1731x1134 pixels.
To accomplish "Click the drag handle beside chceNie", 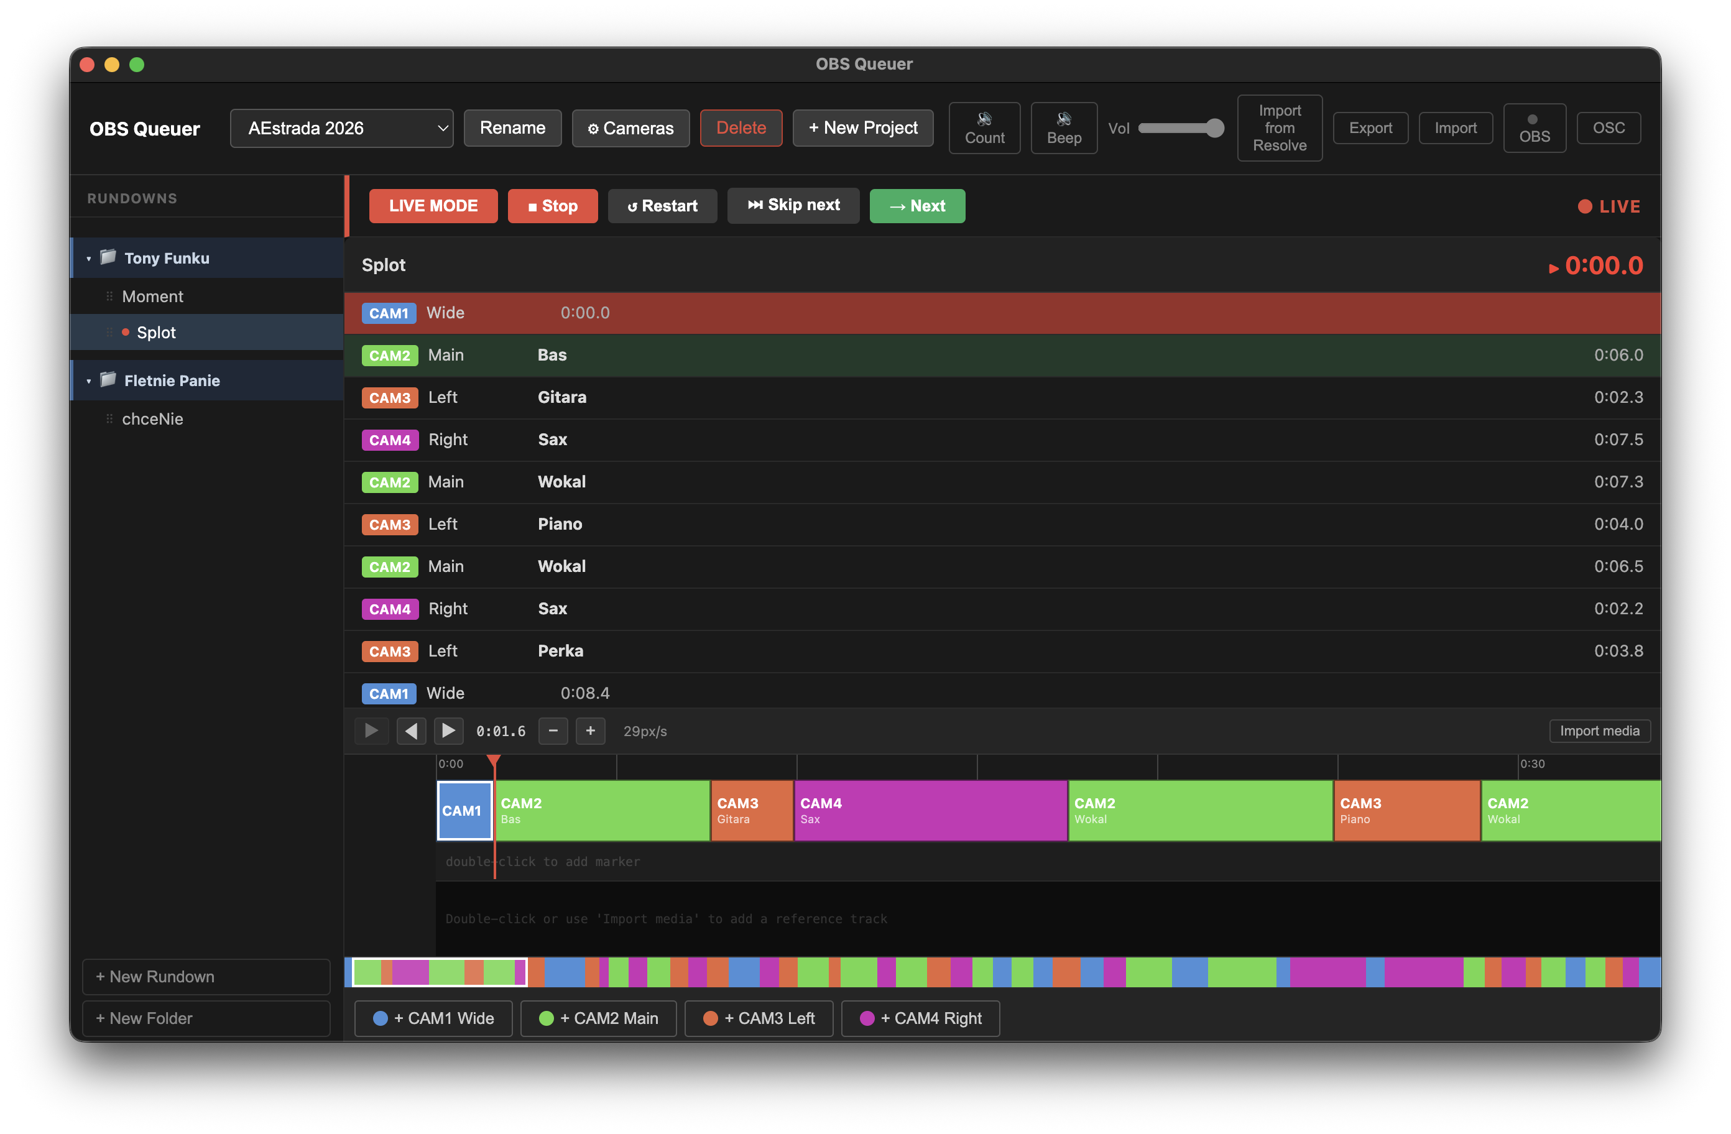I will coord(109,419).
